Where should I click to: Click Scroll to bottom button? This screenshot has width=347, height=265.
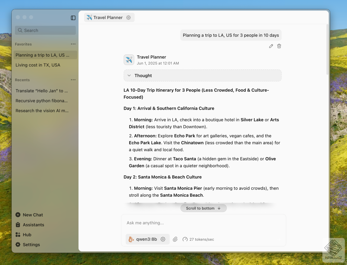pyautogui.click(x=204, y=208)
